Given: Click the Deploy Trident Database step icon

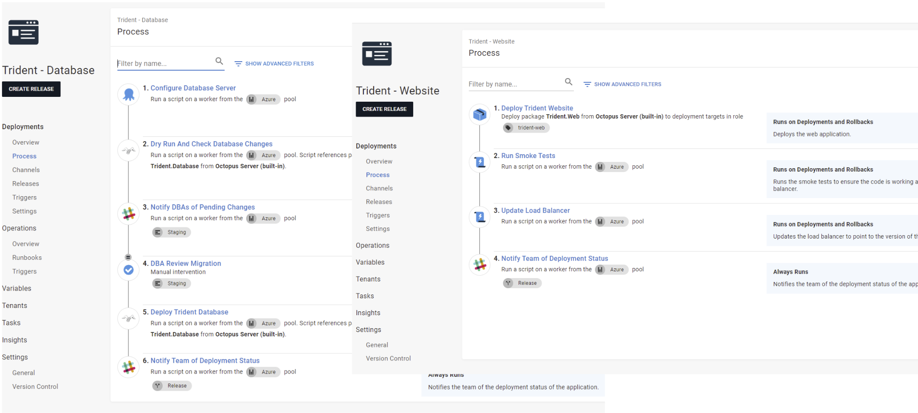Looking at the screenshot, I should [128, 319].
